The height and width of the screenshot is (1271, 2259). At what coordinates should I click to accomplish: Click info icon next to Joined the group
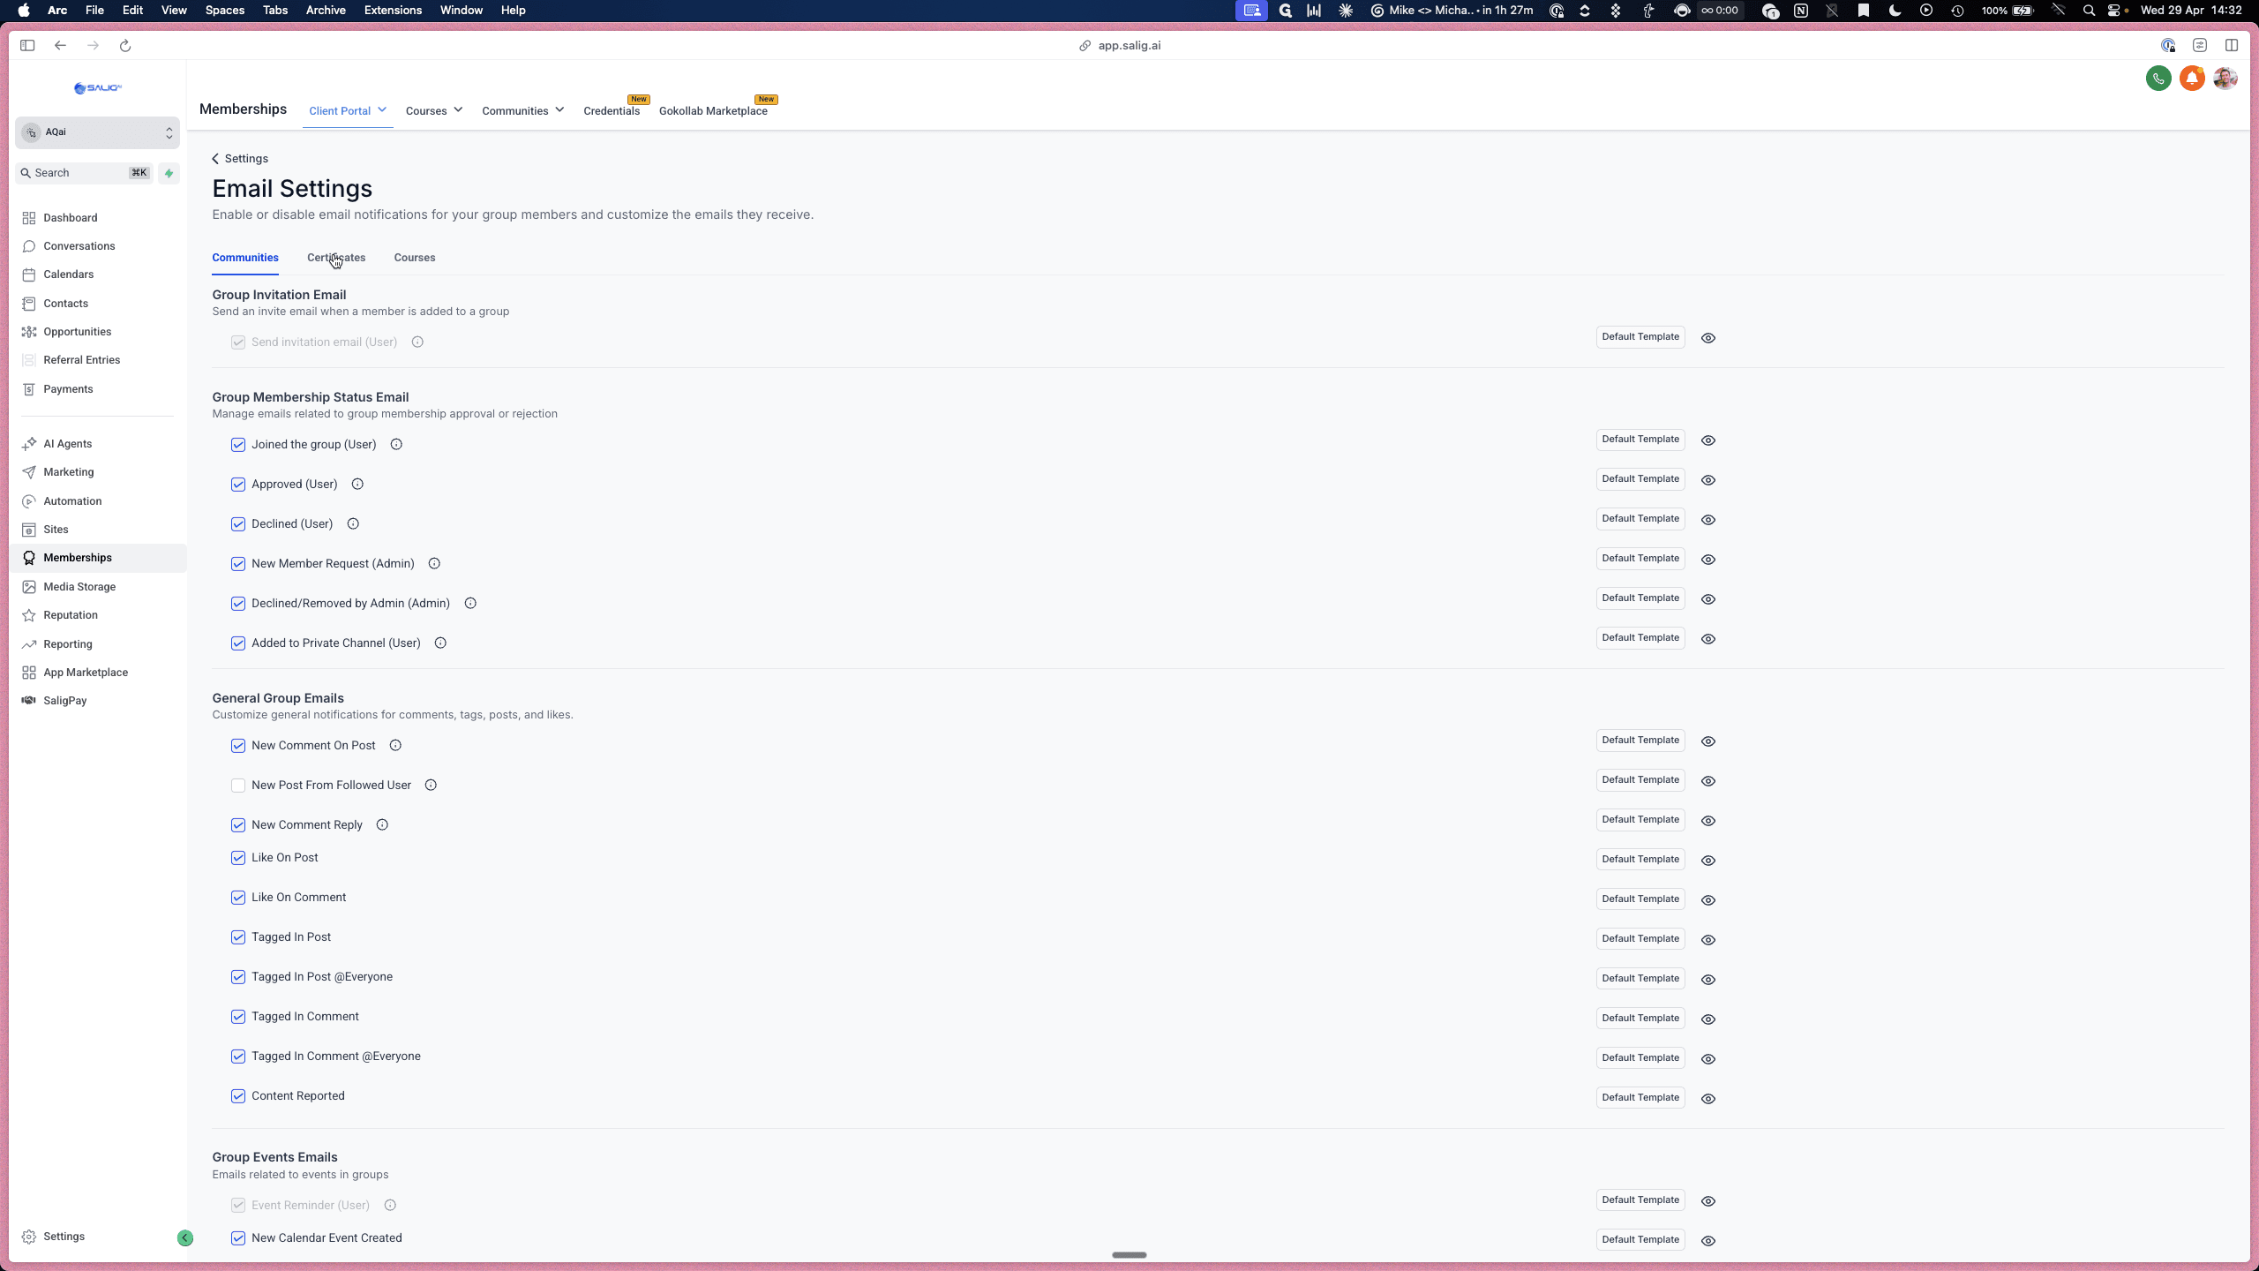pyautogui.click(x=396, y=444)
